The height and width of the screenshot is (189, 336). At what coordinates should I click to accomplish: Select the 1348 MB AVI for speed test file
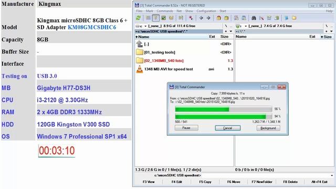pos(184,69)
